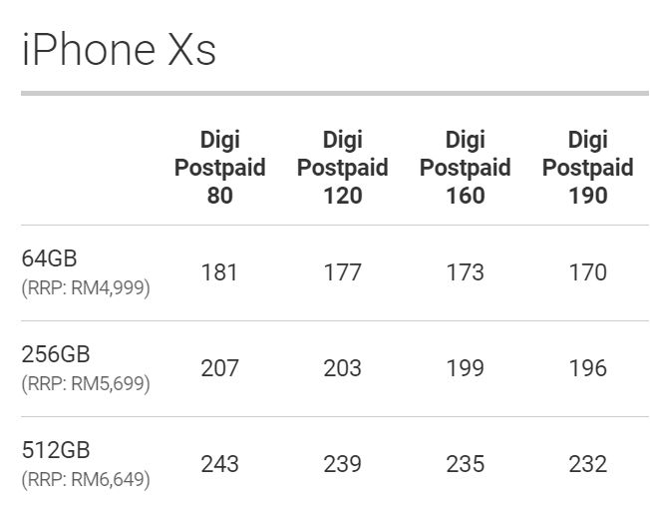Click the Digi Postpaid 120 column header
The width and height of the screenshot is (650, 506).
click(342, 167)
